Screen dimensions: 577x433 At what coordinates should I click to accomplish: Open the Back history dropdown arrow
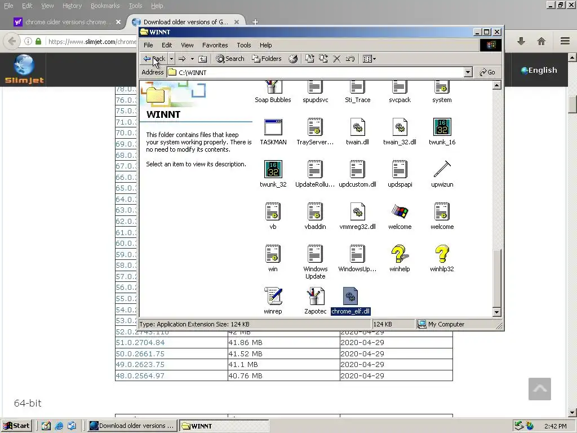click(171, 59)
